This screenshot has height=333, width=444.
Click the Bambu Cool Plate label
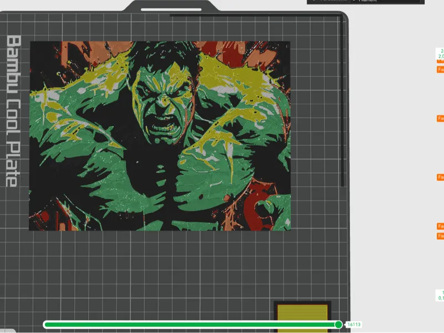(13, 110)
